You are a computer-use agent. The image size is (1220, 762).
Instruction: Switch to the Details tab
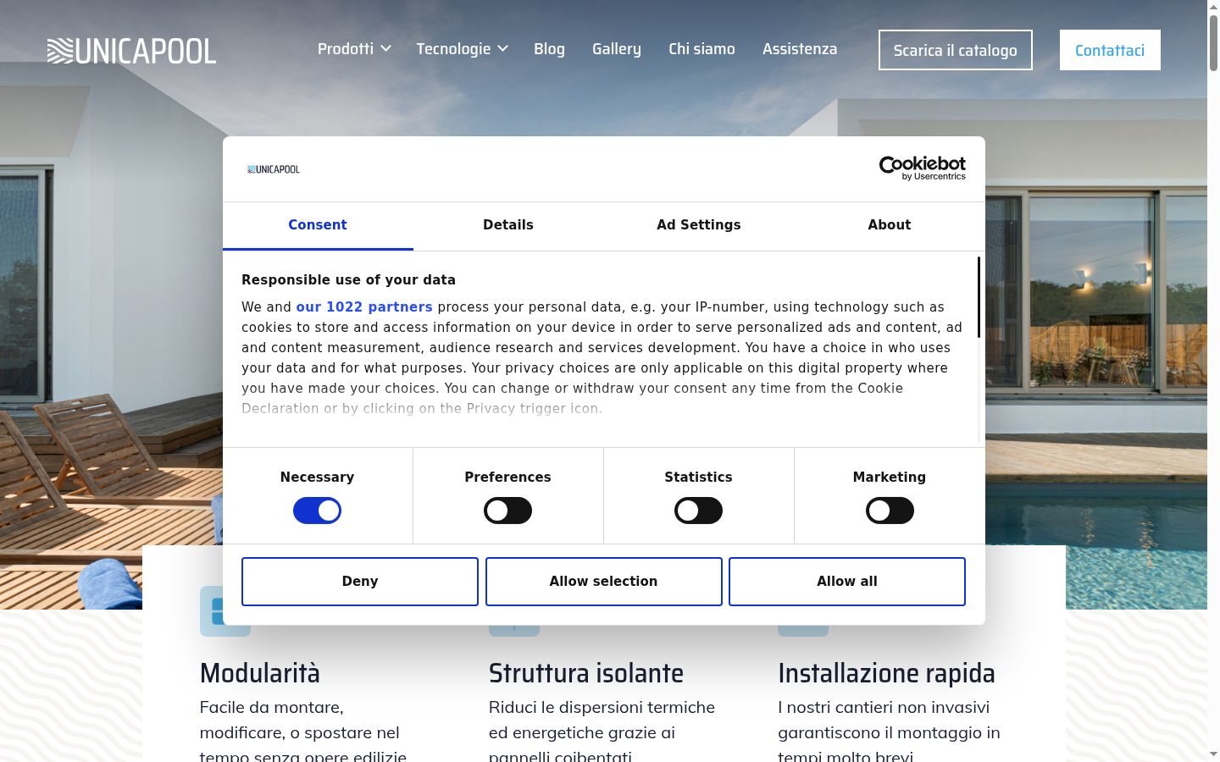pos(508,225)
